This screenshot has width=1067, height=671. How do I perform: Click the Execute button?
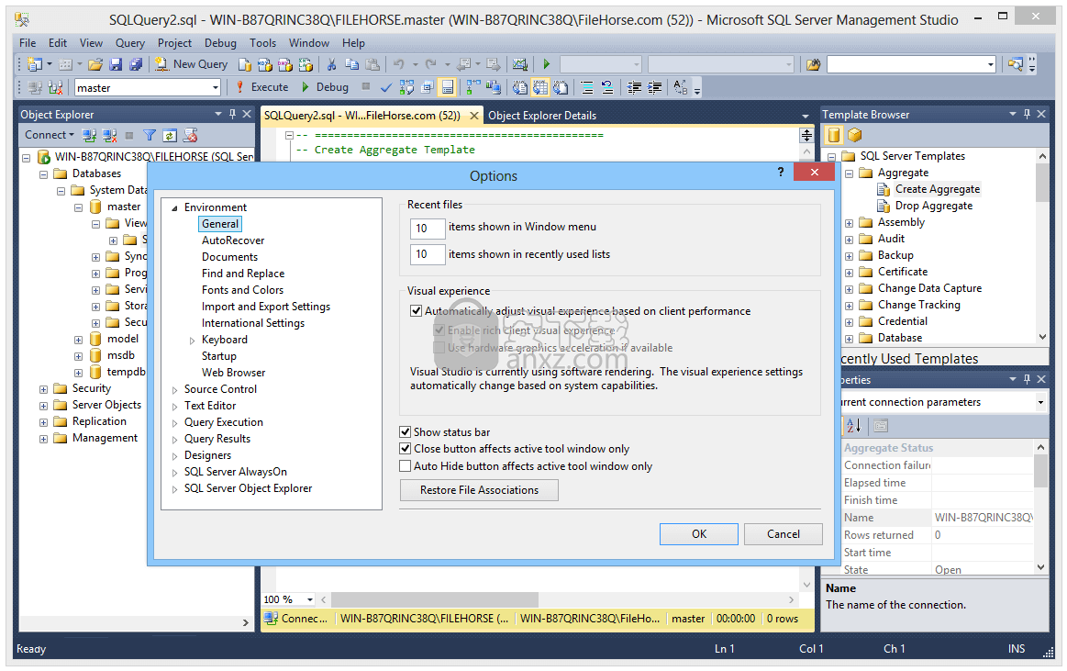262,87
